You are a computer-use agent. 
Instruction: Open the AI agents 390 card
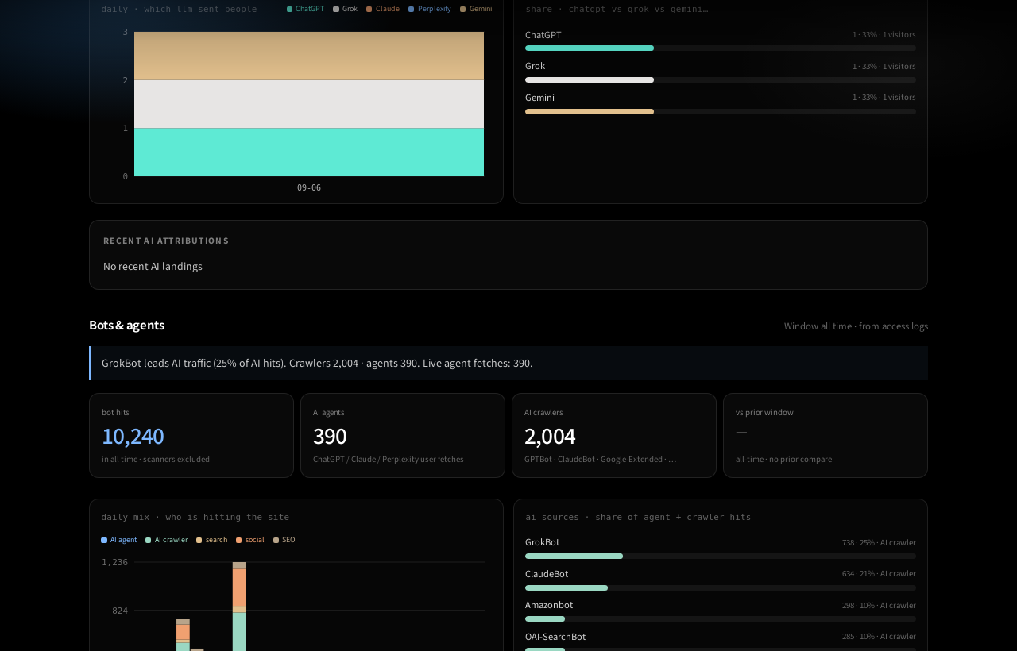point(403,436)
